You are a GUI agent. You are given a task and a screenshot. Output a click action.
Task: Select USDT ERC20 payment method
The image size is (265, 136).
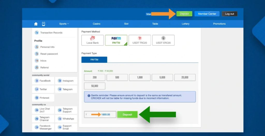coord(163,40)
